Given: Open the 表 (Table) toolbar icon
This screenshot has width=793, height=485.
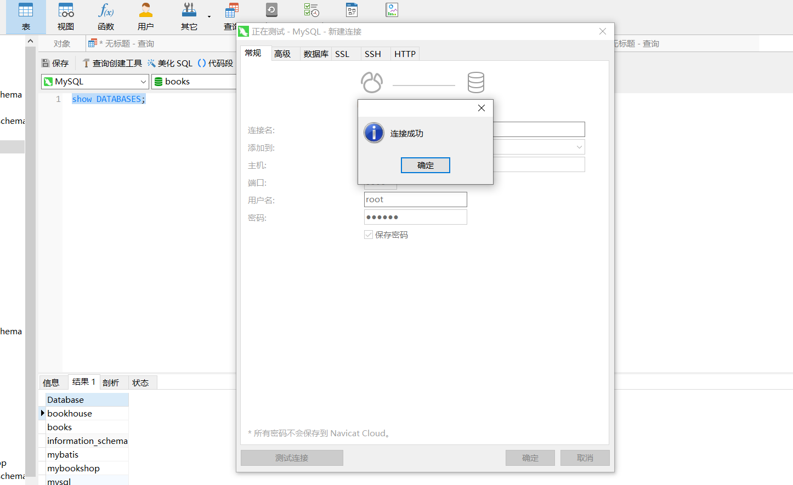Looking at the screenshot, I should pos(26,16).
